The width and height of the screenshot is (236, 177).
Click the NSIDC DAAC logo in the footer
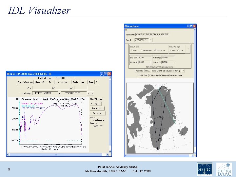(x=224, y=169)
